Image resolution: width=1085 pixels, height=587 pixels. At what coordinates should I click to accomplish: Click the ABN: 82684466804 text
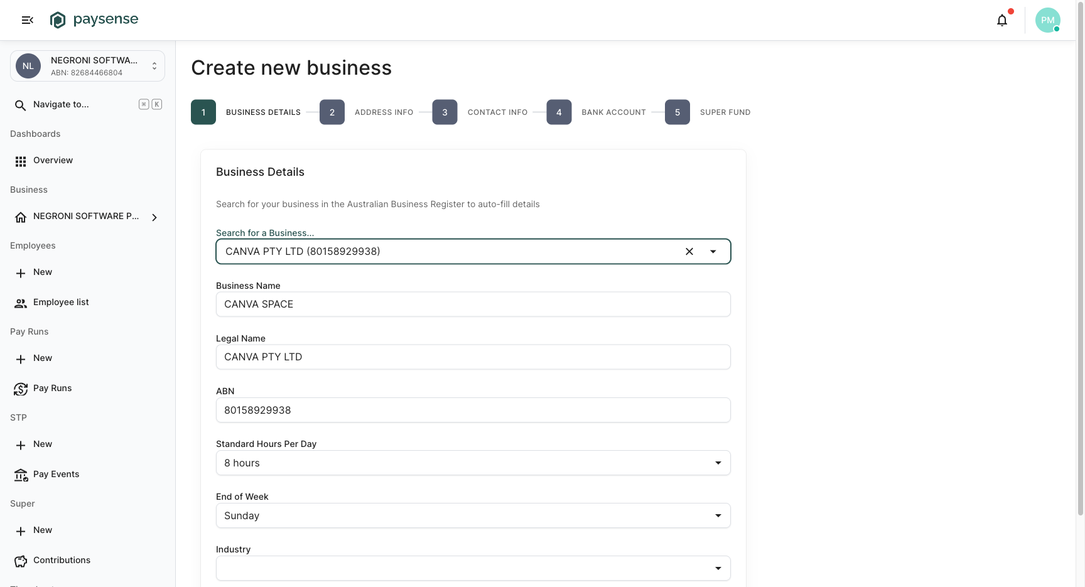tap(87, 73)
